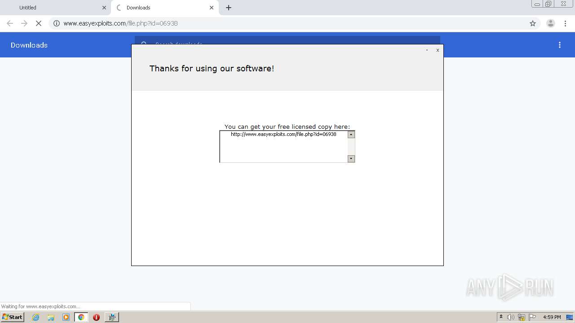Open the Opera icon in taskbar
575x323 pixels.
96,317
